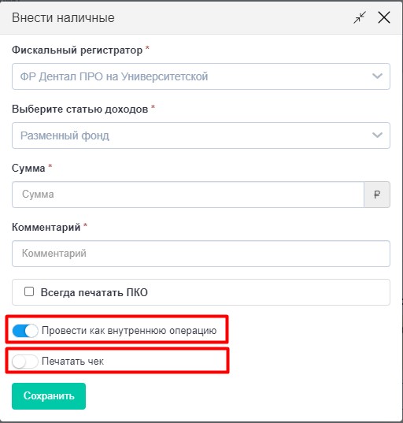Click the Фискальный регистратор field label
Screen dimensions: 403x423
77,50
